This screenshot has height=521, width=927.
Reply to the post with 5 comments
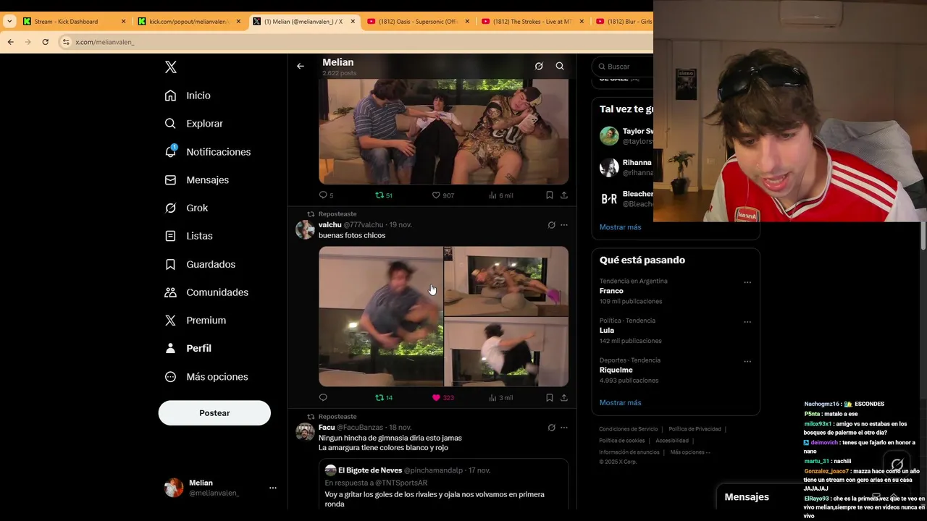click(326, 195)
